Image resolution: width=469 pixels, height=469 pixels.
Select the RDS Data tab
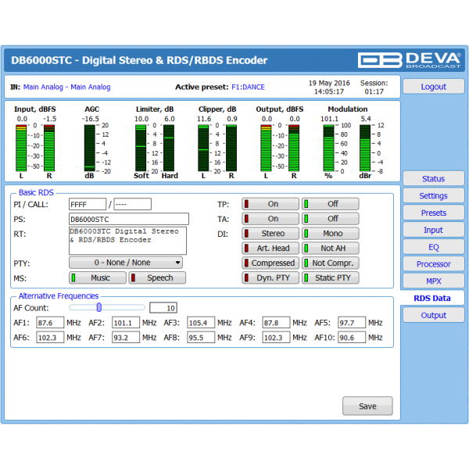432,299
